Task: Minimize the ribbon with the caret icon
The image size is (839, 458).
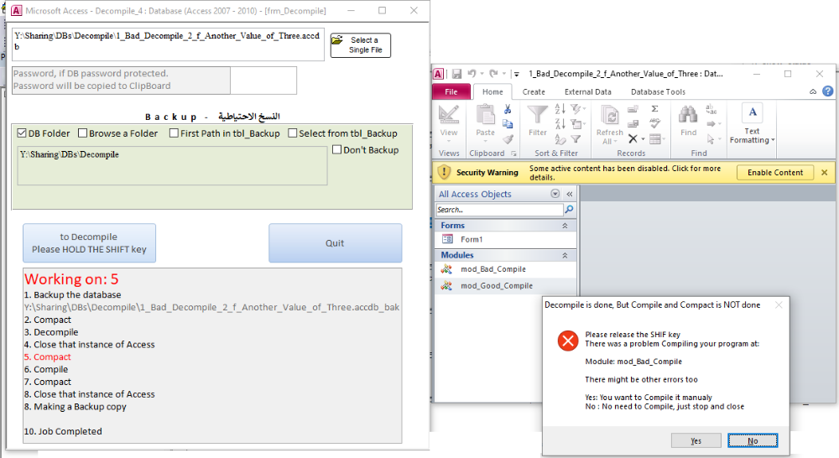Action: (813, 92)
